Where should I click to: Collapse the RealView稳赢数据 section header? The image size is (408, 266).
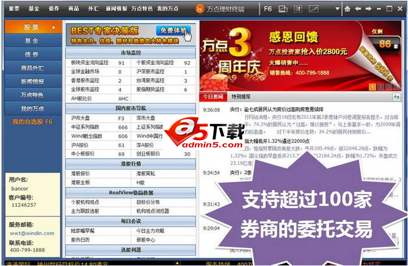pyautogui.click(x=131, y=193)
